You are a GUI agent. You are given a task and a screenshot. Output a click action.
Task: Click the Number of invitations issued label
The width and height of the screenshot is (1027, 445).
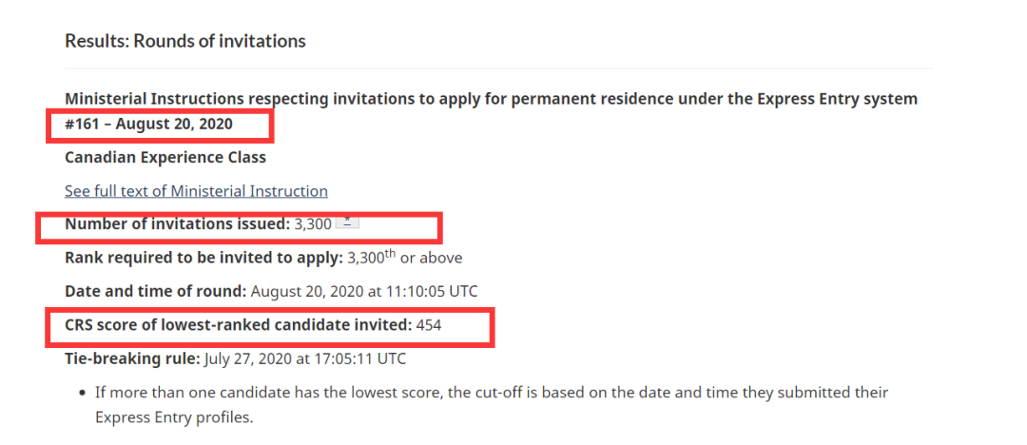pos(178,224)
